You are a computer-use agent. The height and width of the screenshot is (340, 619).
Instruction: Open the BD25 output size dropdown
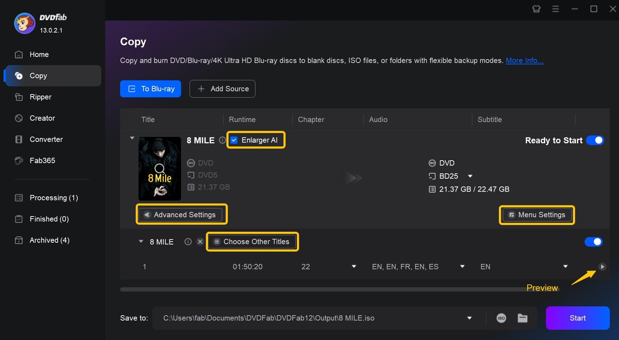(470, 176)
